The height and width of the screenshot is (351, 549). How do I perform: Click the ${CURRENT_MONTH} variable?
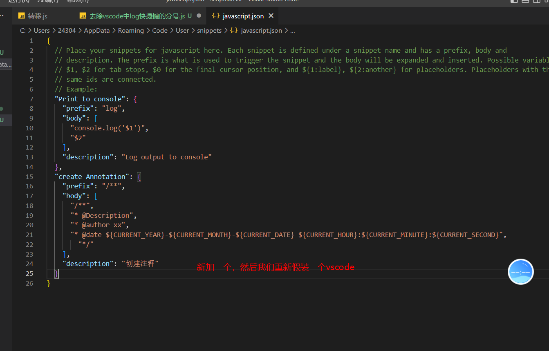coord(200,235)
